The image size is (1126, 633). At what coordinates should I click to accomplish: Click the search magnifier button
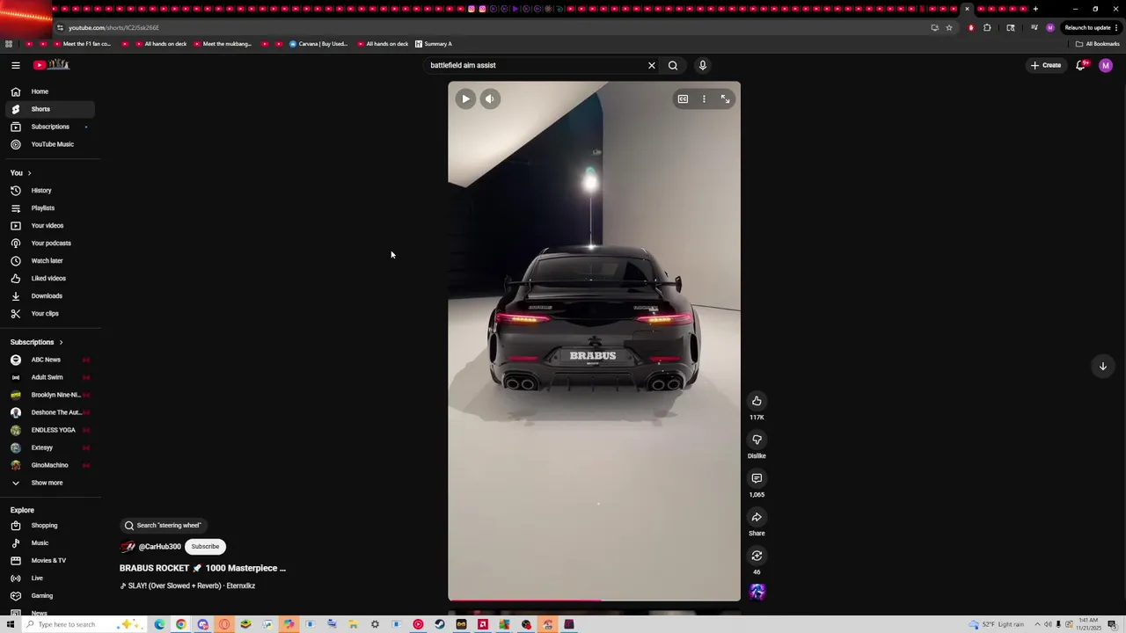pos(673,65)
